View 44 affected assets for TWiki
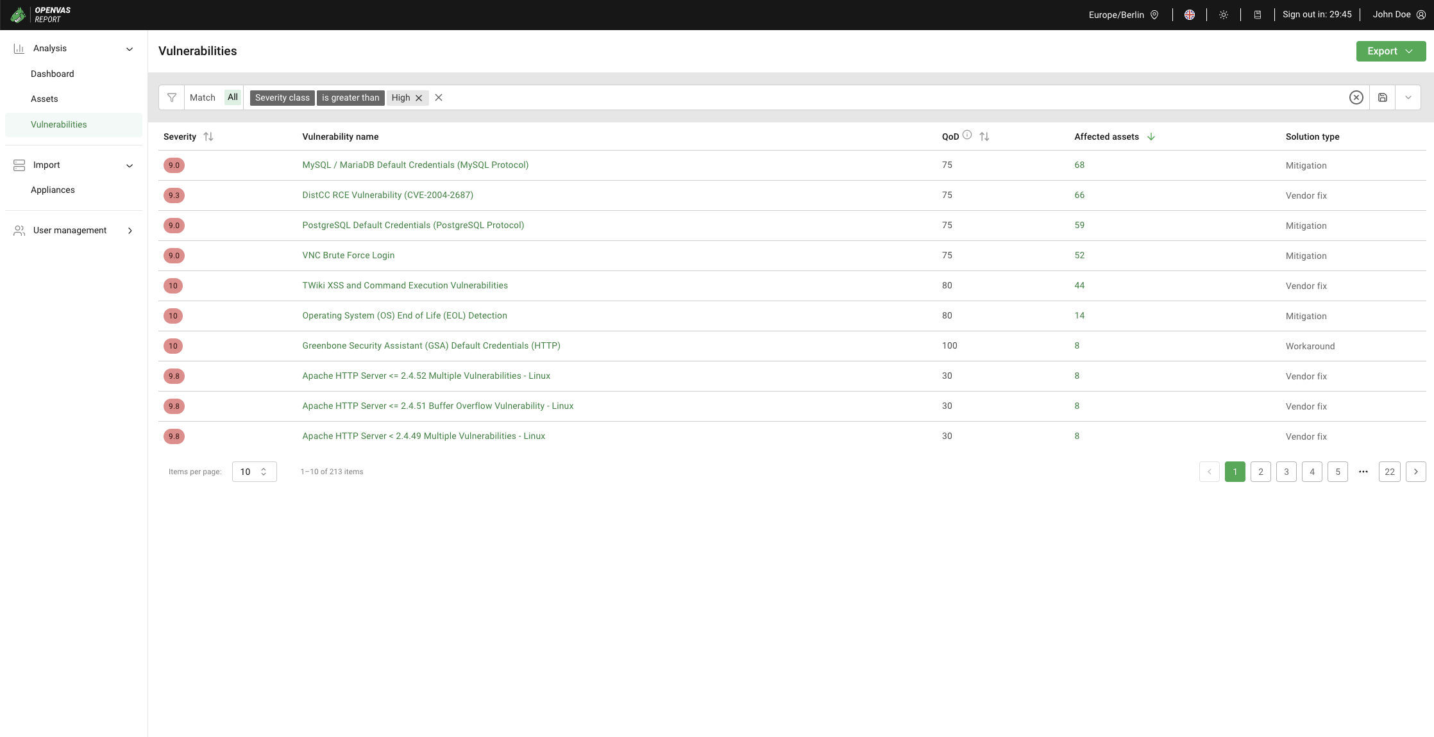This screenshot has height=737, width=1434. pos(1079,285)
